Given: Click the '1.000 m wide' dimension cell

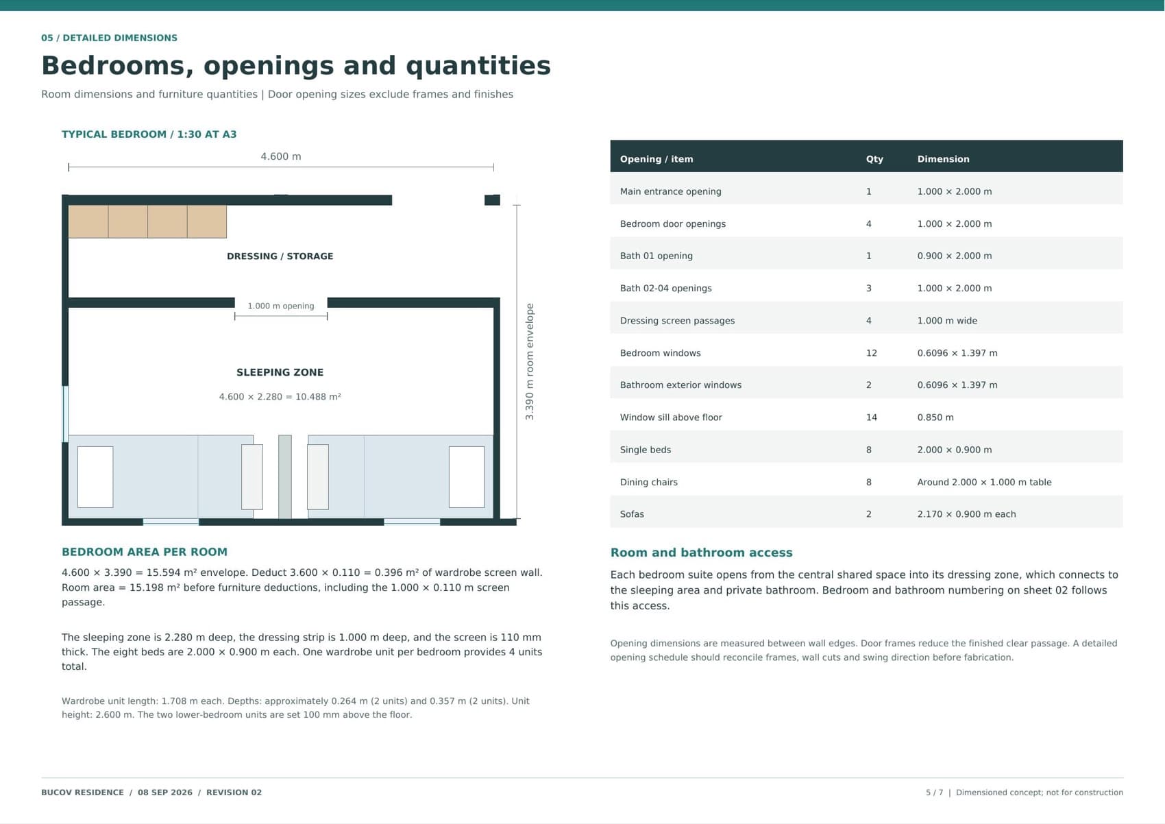Looking at the screenshot, I should pyautogui.click(x=947, y=320).
